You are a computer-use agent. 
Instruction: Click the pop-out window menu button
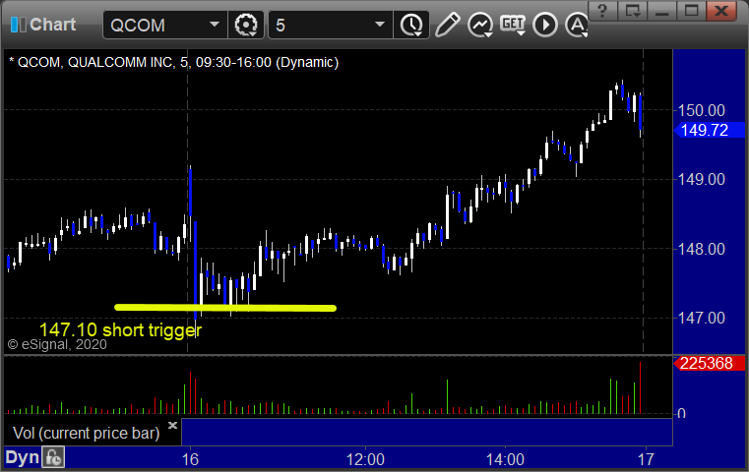633,11
